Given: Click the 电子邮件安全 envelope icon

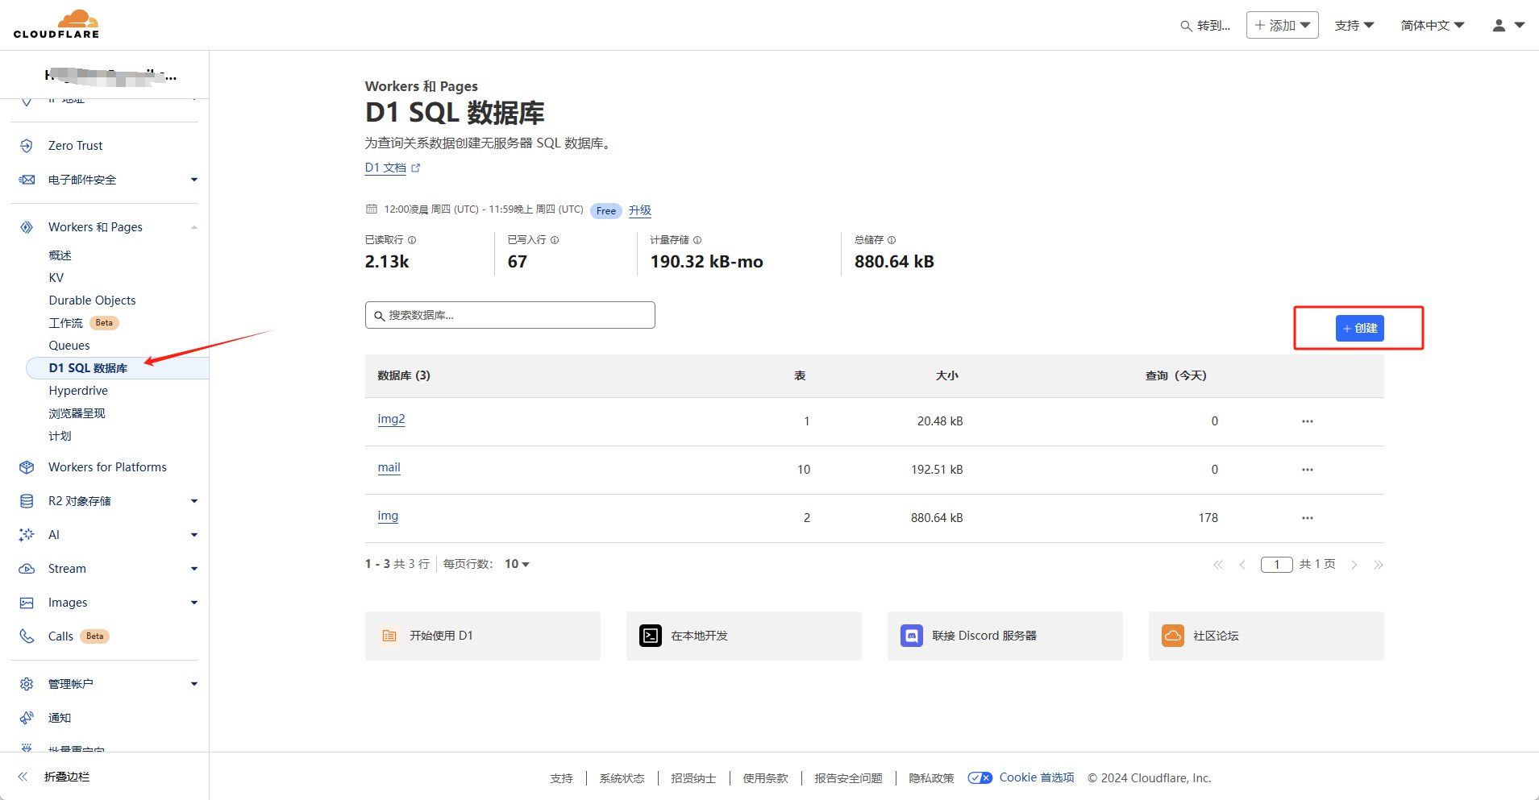Looking at the screenshot, I should (x=27, y=180).
